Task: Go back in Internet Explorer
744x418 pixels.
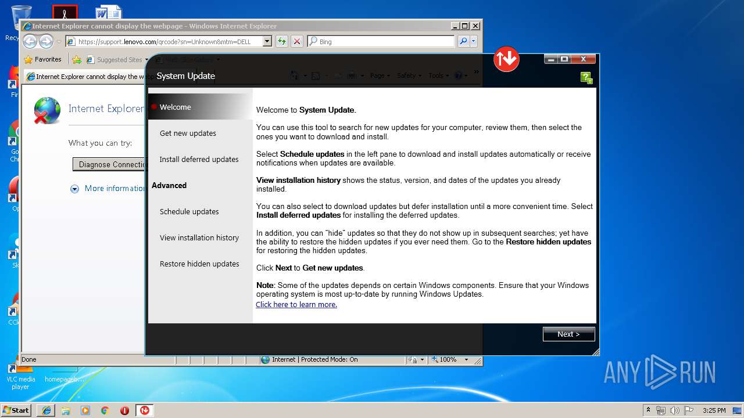Action: [30, 41]
